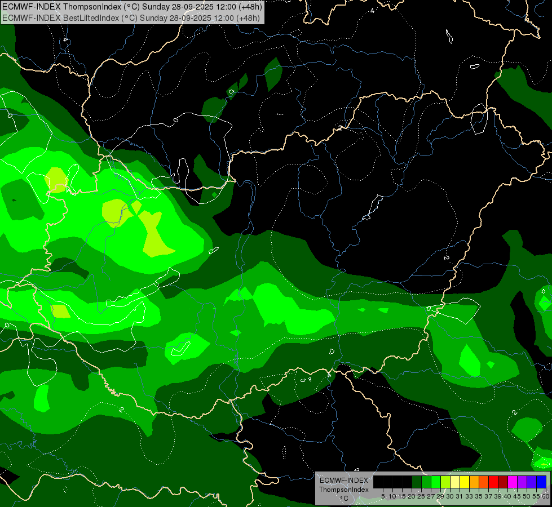Click the legend tick label 60
Viewport: 552px width, 507px height.
(x=546, y=496)
